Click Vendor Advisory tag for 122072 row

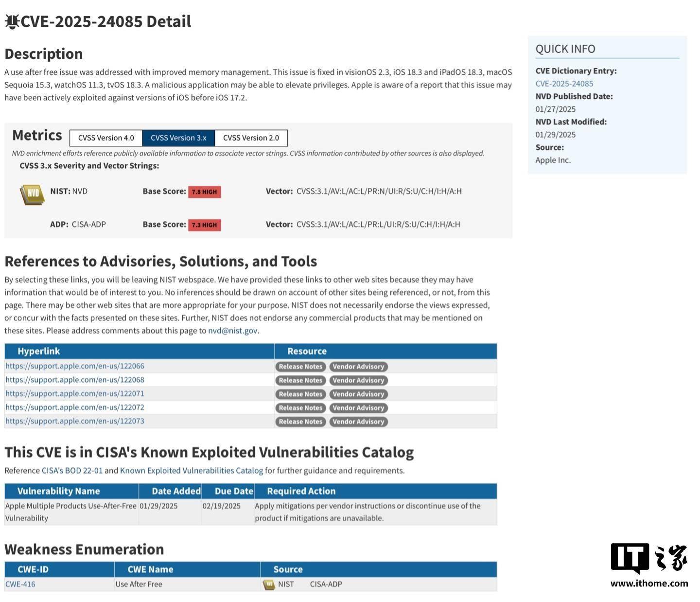click(x=359, y=408)
